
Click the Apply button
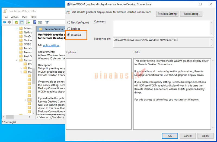[x=205, y=136]
